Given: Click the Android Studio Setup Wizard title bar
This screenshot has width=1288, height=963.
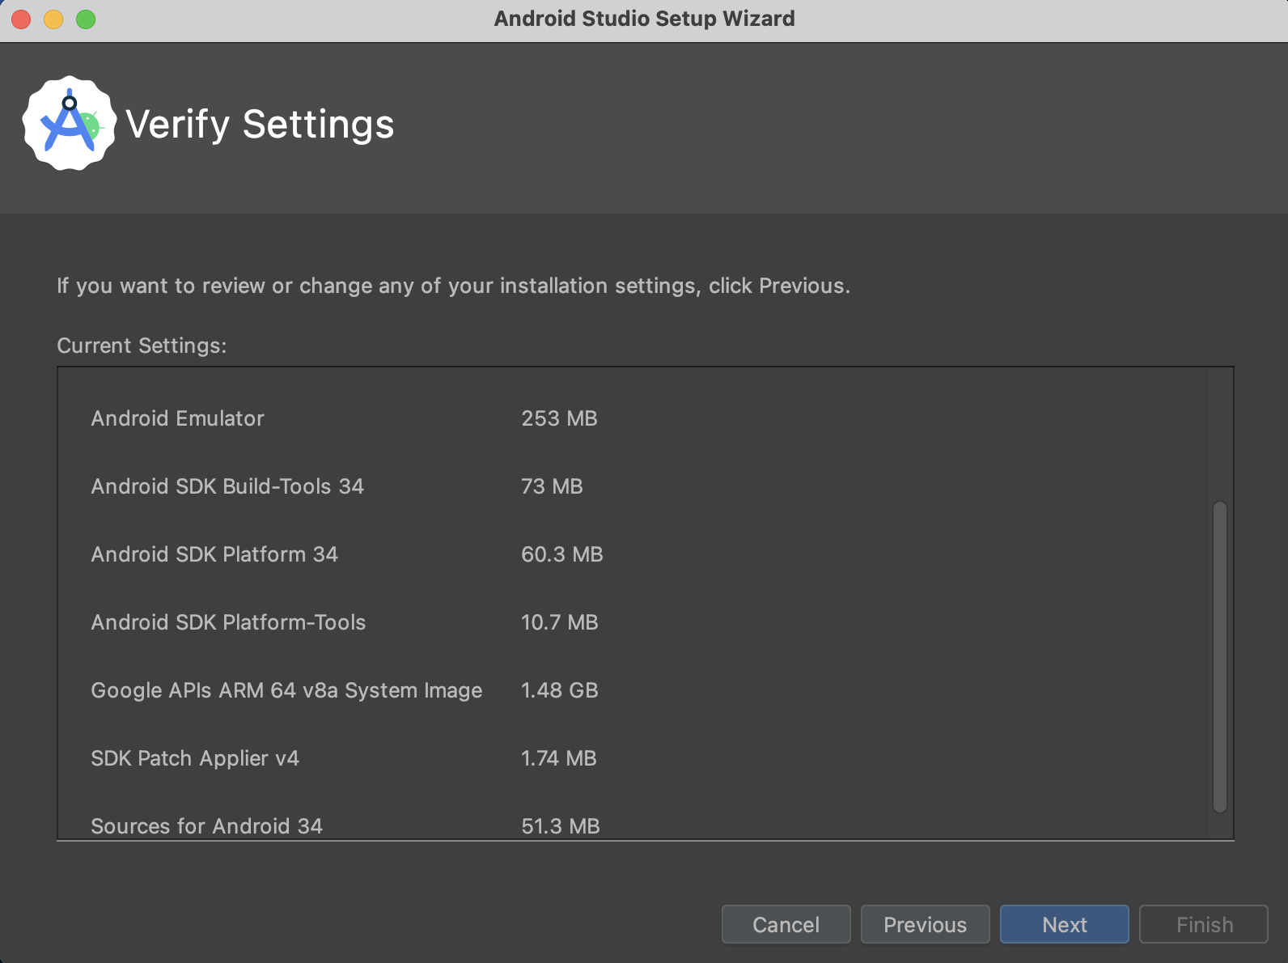Looking at the screenshot, I should pyautogui.click(x=644, y=19).
